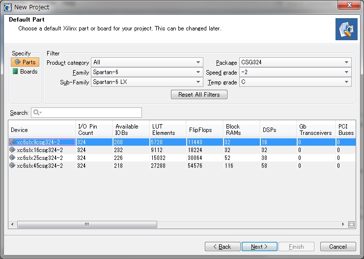Select device row xc6slx16csg324-2
The height and width of the screenshot is (259, 364).
click(x=182, y=150)
